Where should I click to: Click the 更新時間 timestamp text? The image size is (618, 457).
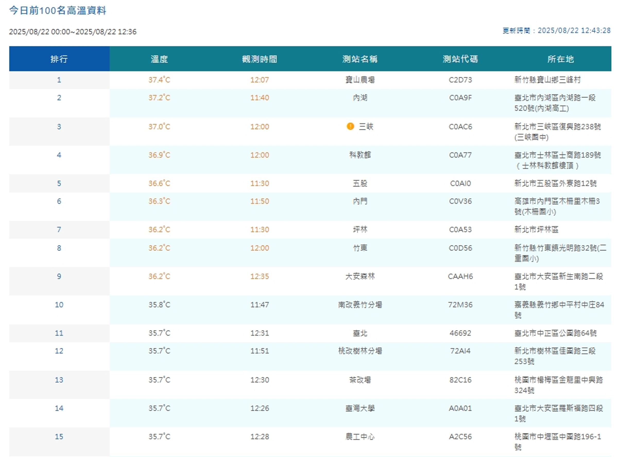[x=556, y=30]
